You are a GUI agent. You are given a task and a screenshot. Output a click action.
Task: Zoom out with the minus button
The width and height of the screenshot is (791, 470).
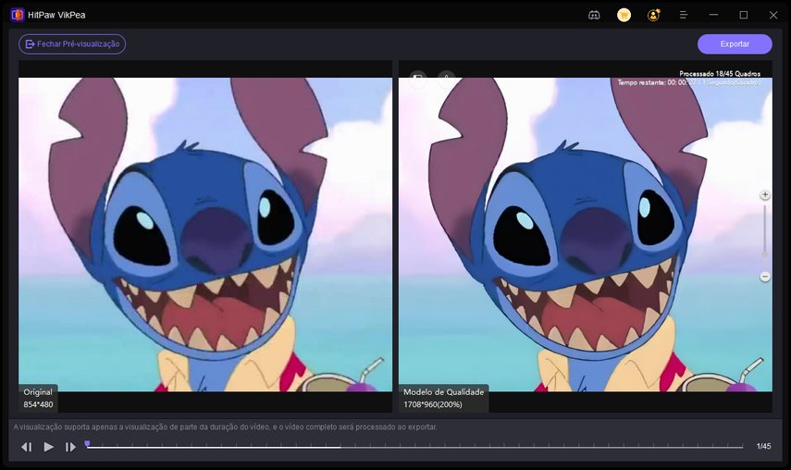point(765,277)
